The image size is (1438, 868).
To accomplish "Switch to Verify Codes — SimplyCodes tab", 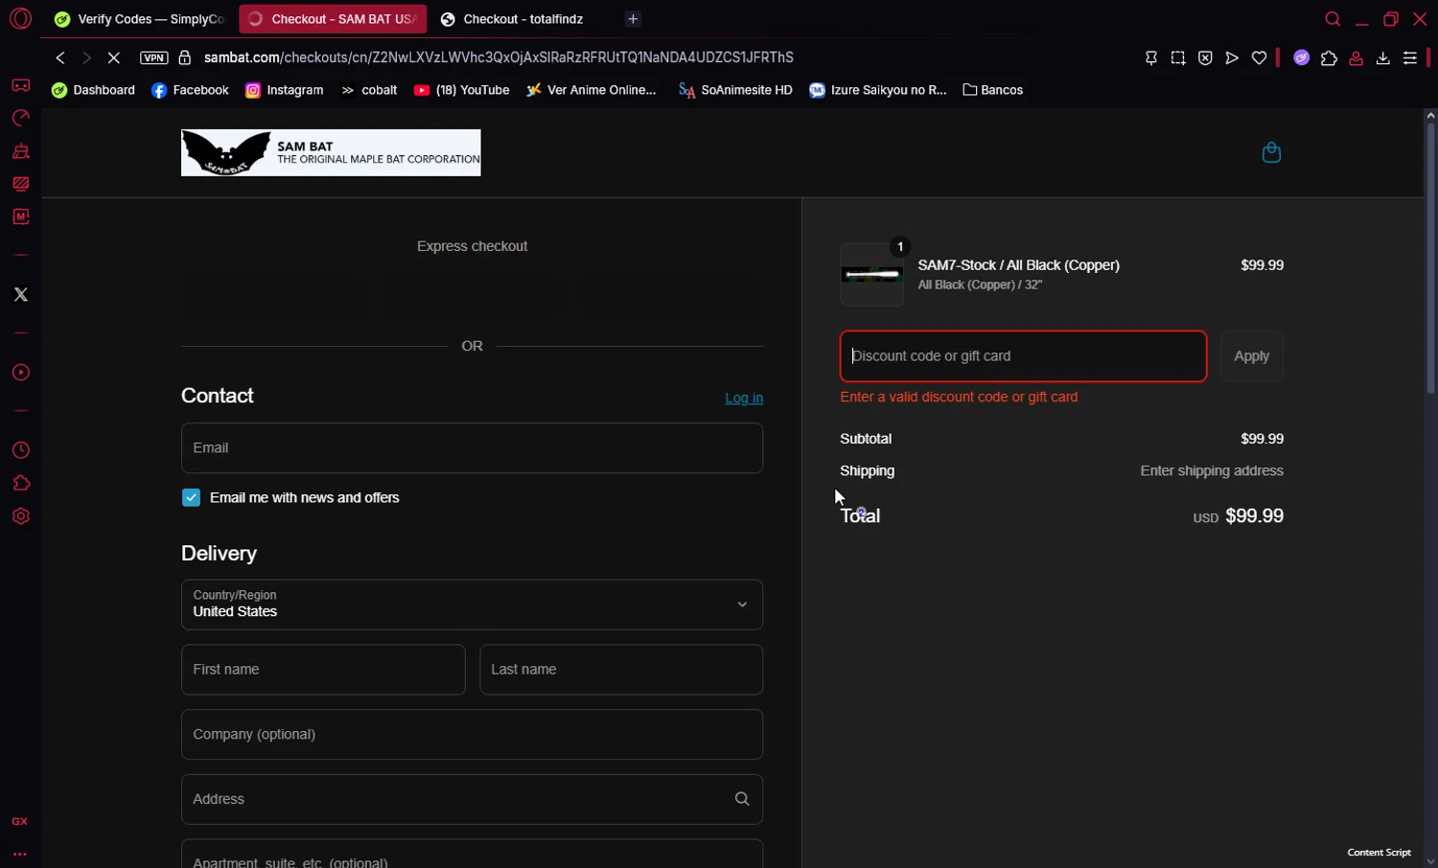I will (140, 19).
